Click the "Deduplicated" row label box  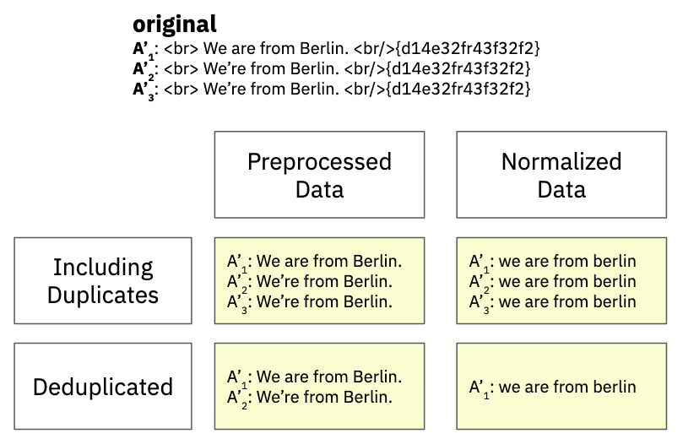pos(103,387)
